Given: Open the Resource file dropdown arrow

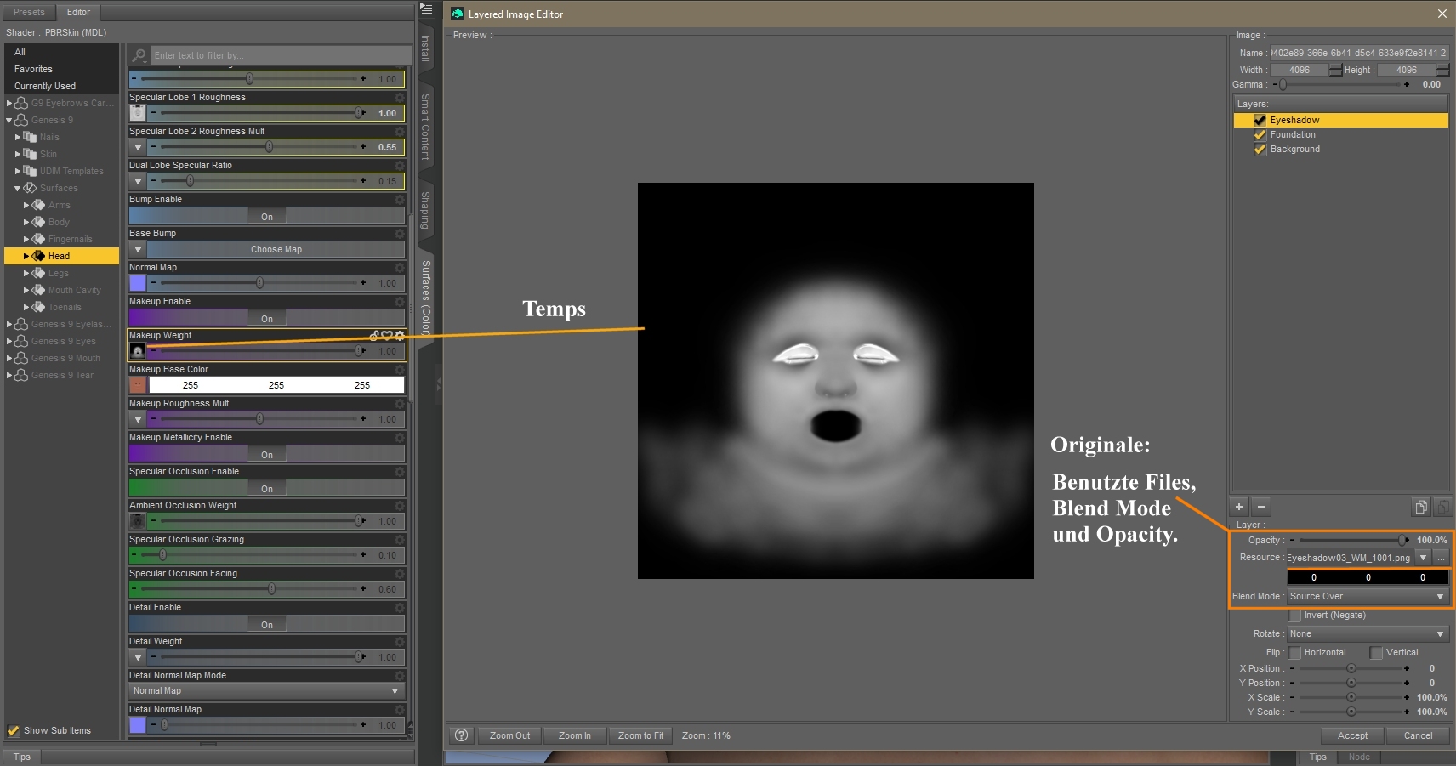Looking at the screenshot, I should click(x=1423, y=558).
